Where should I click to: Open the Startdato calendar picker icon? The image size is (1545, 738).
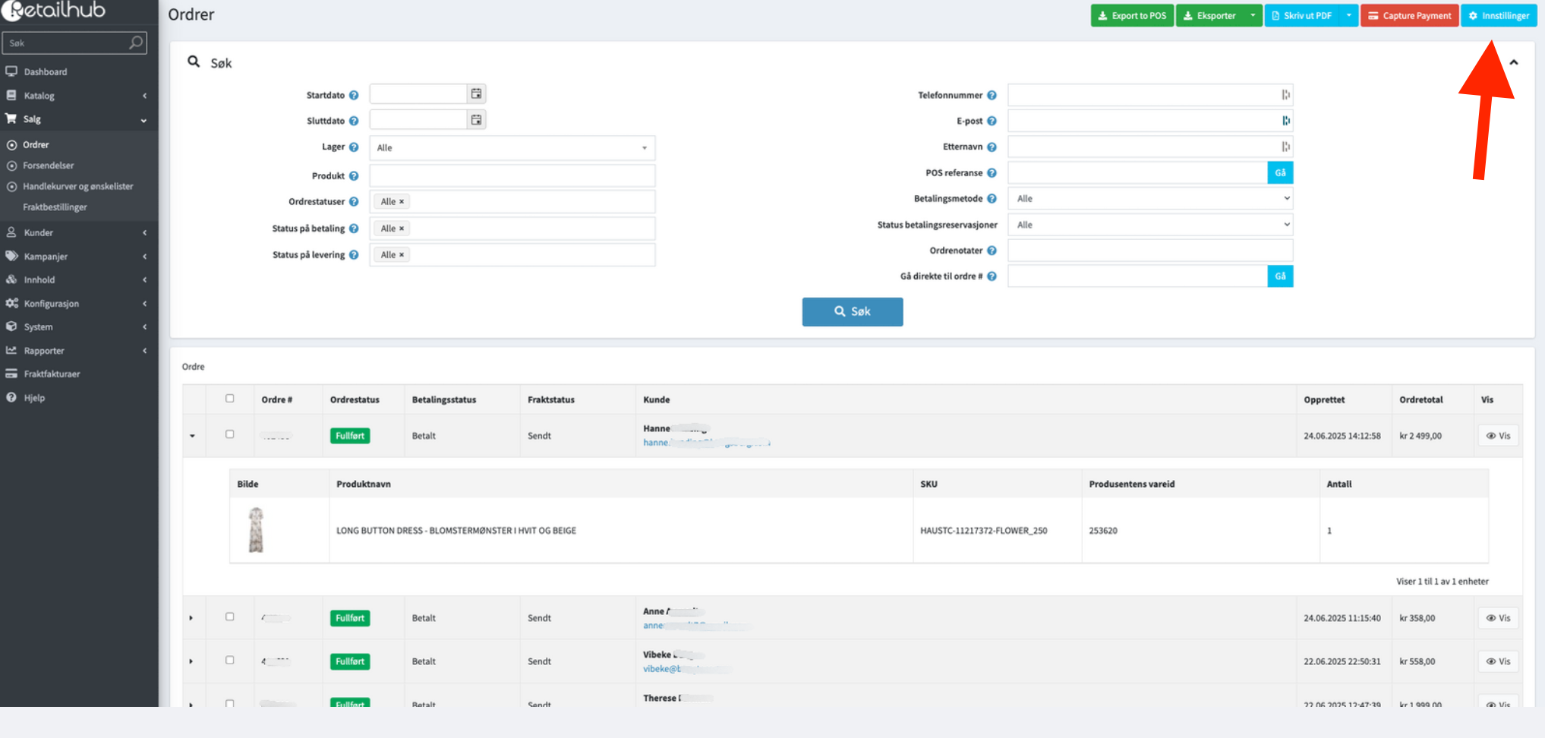click(476, 94)
